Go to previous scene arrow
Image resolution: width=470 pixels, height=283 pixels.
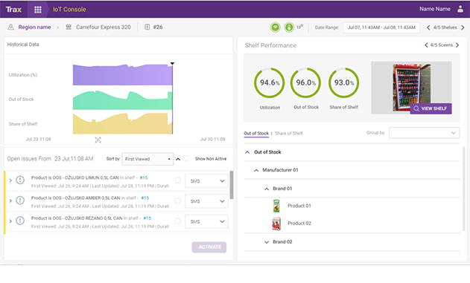[426, 45]
